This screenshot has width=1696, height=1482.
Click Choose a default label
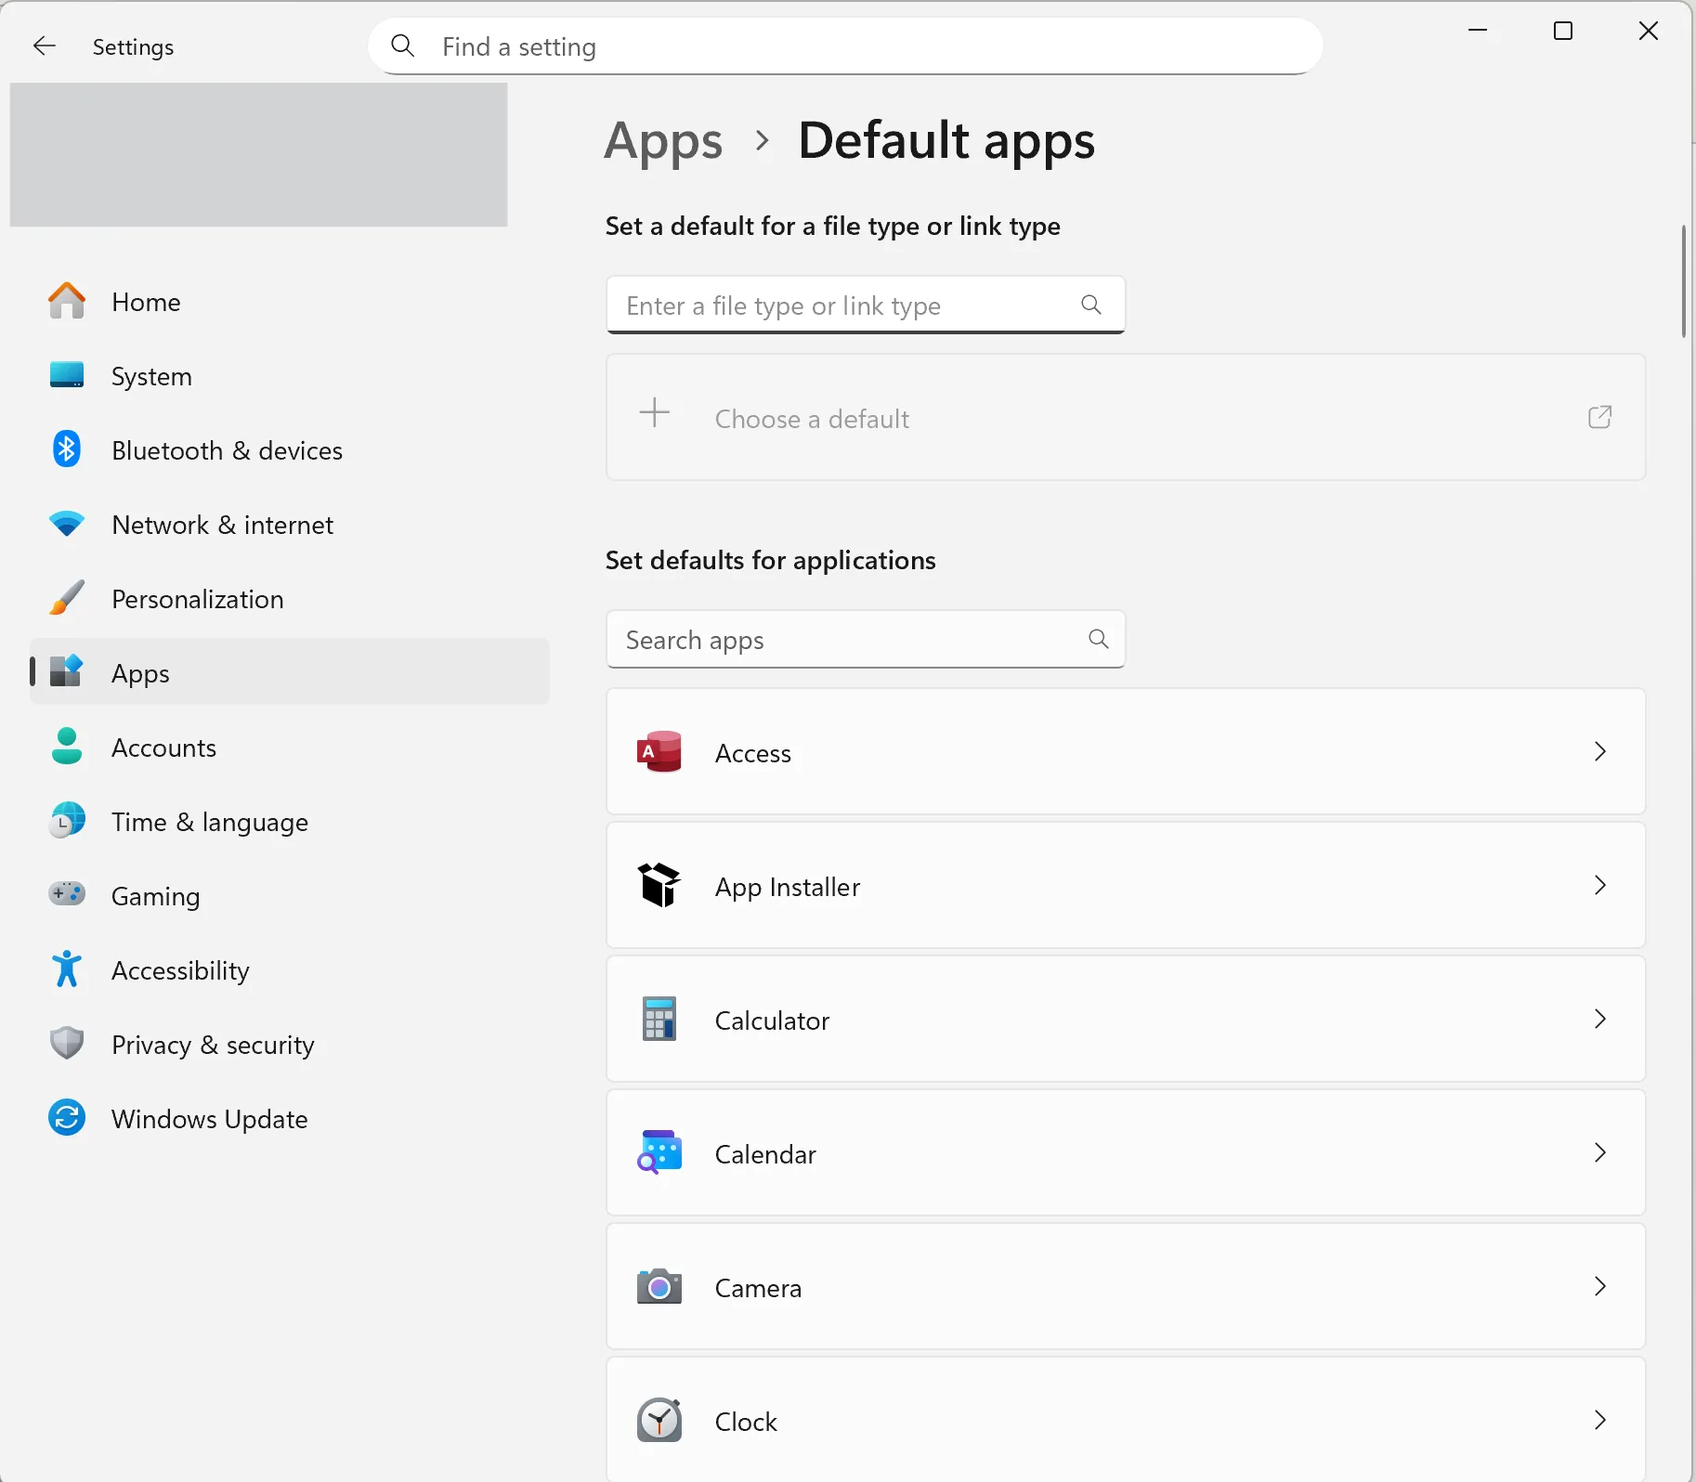pyautogui.click(x=812, y=419)
